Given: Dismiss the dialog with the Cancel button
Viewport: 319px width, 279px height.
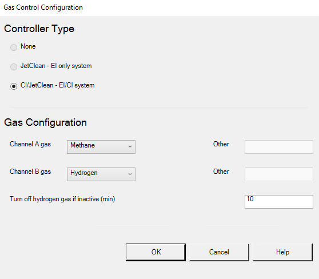Looking at the screenshot, I should coord(219,252).
